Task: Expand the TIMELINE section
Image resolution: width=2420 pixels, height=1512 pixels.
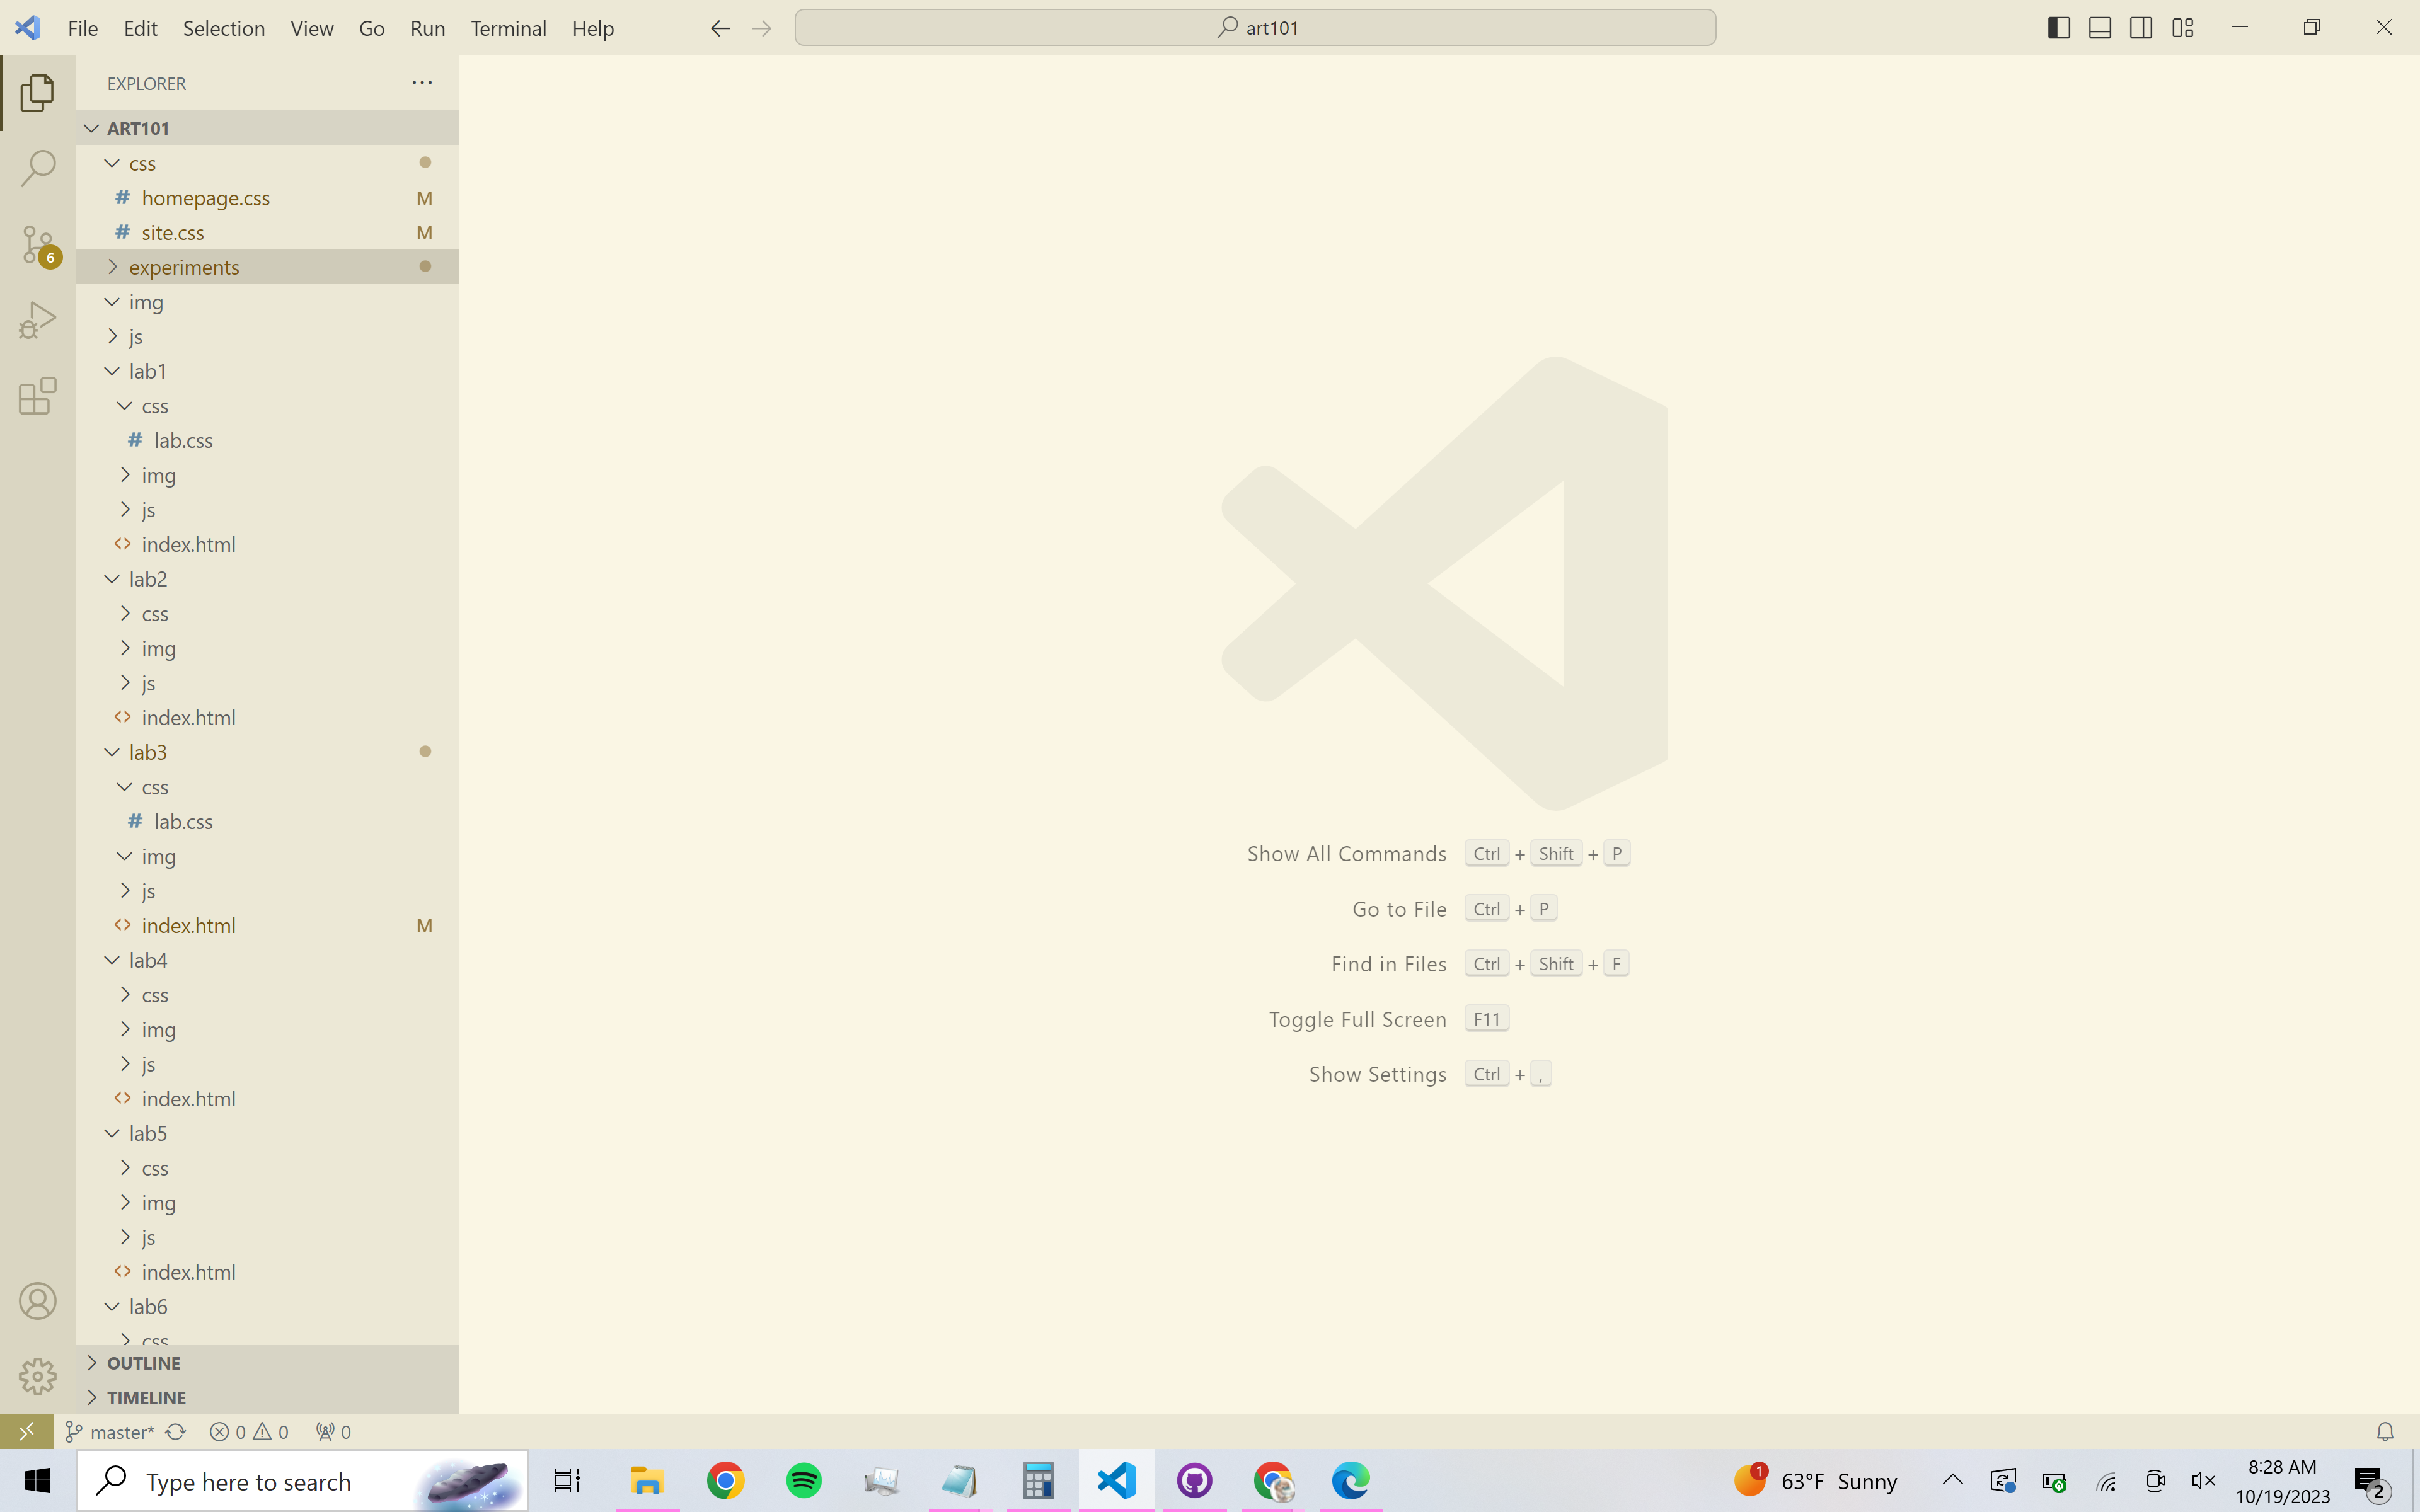Action: point(267,1397)
